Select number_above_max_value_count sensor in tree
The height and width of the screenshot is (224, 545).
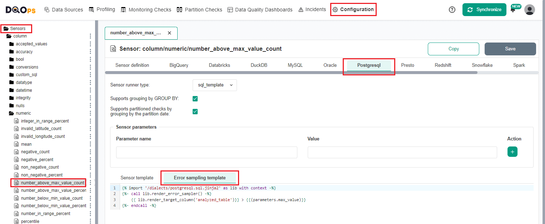[53, 183]
